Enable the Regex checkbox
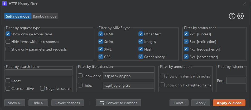The height and width of the screenshot is (110, 251). 8,81
